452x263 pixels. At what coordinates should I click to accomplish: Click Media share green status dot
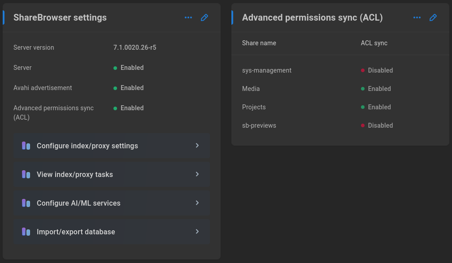coord(363,89)
